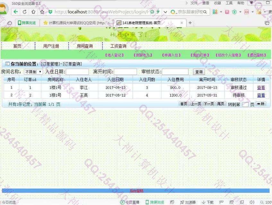Open the 退出登陆 logout link

(x=258, y=55)
